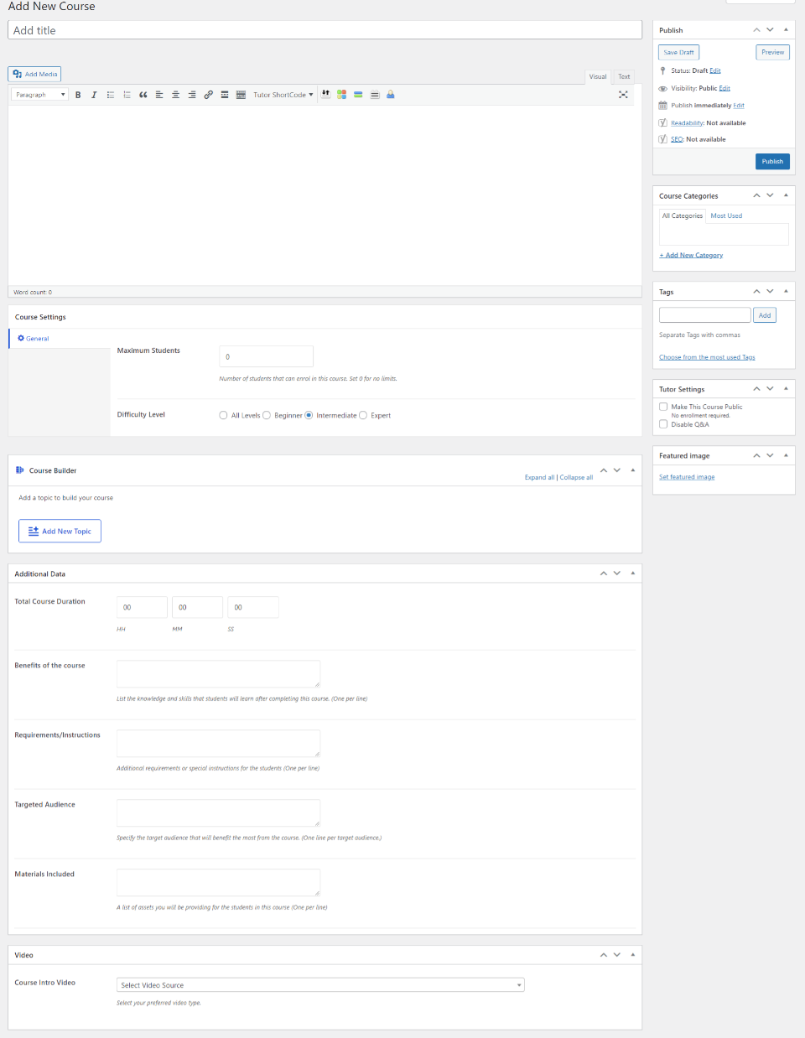Viewport: 805px width, 1038px height.
Task: Open the distraction-free fullscreen editor
Action: pyautogui.click(x=623, y=95)
